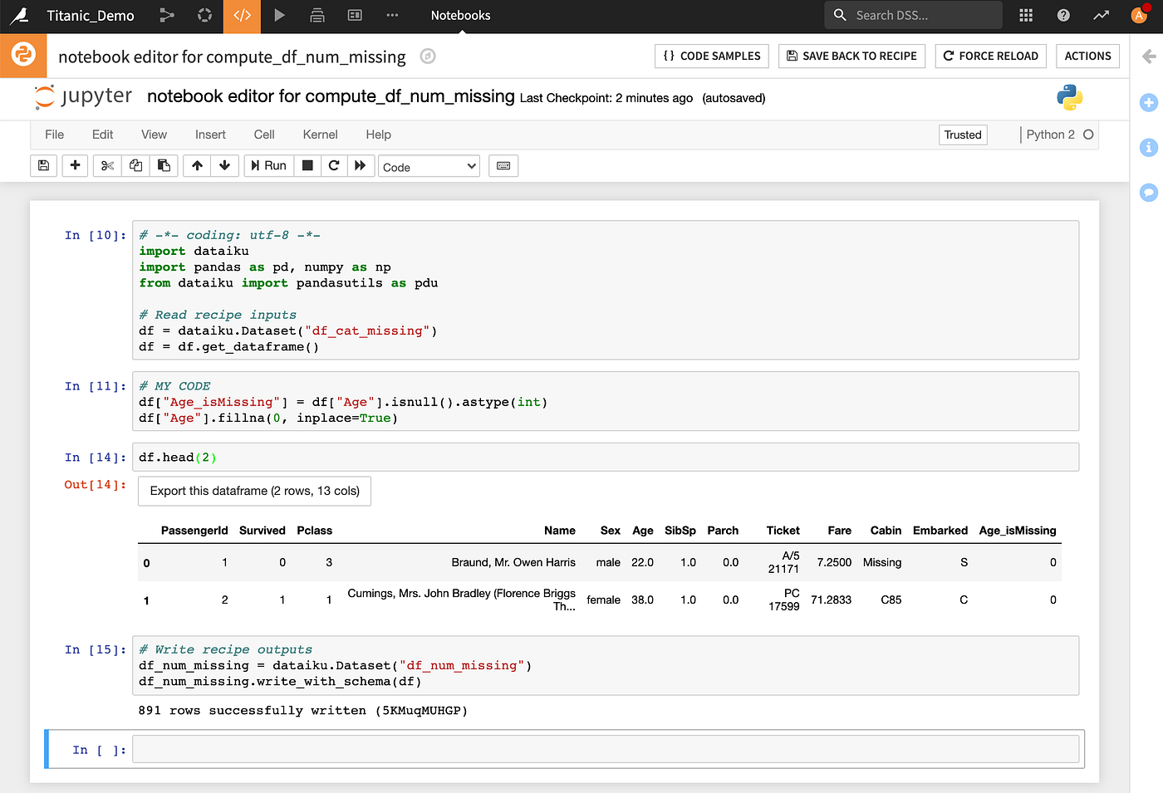Open the Kernel menu

(319, 134)
